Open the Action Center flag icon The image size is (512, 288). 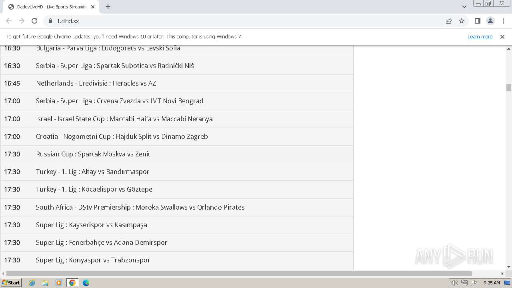[474, 283]
